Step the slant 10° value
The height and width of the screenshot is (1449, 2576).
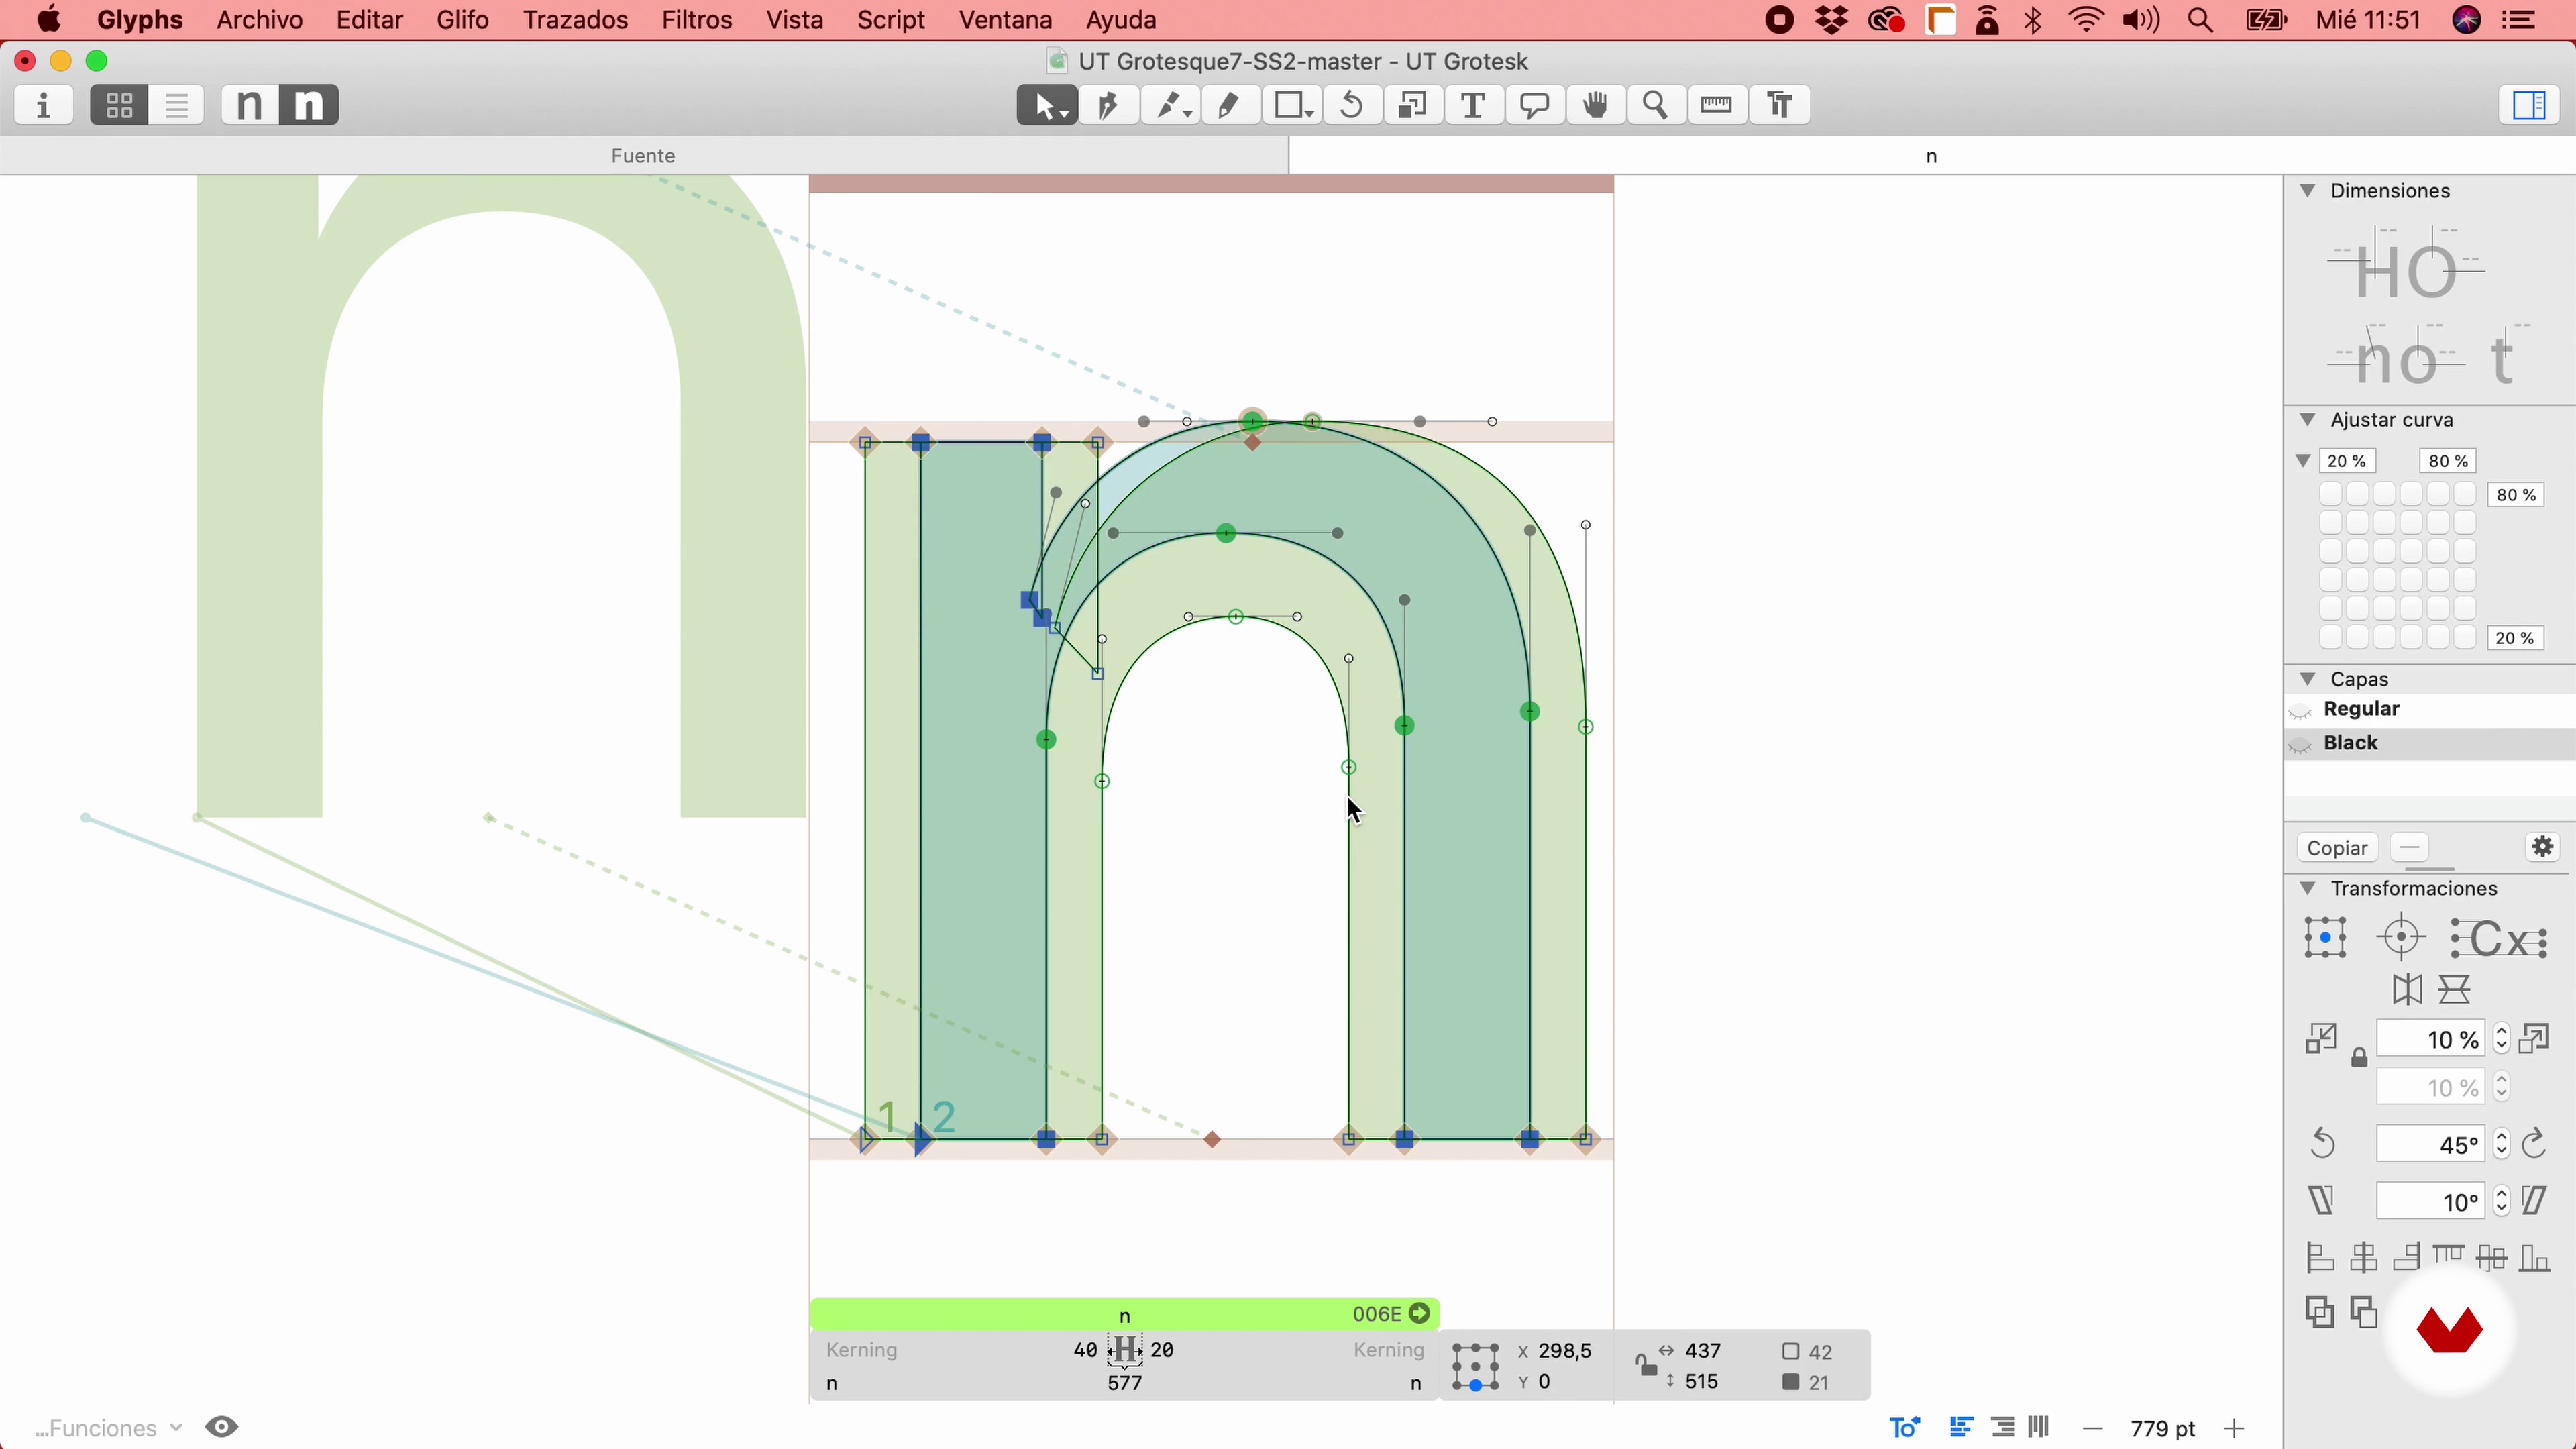click(x=2501, y=1201)
